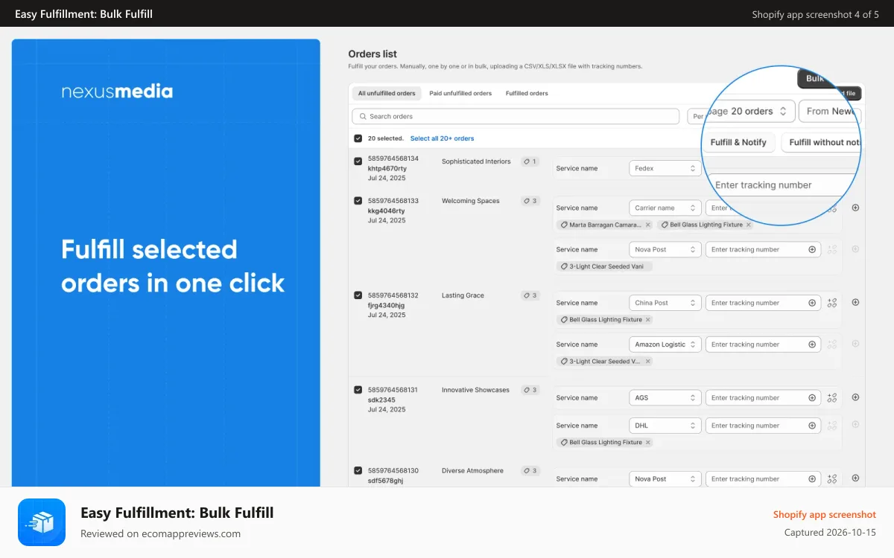Add a fulfillment row to Innovative Showcases order
Screen dimensions: 894x558
[855, 397]
